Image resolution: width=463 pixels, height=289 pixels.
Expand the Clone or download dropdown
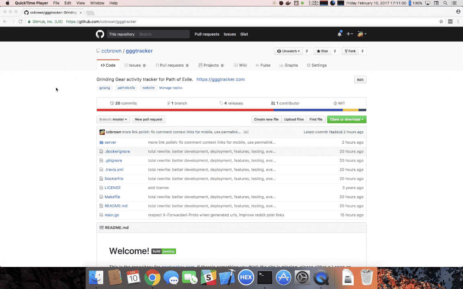pyautogui.click(x=347, y=120)
